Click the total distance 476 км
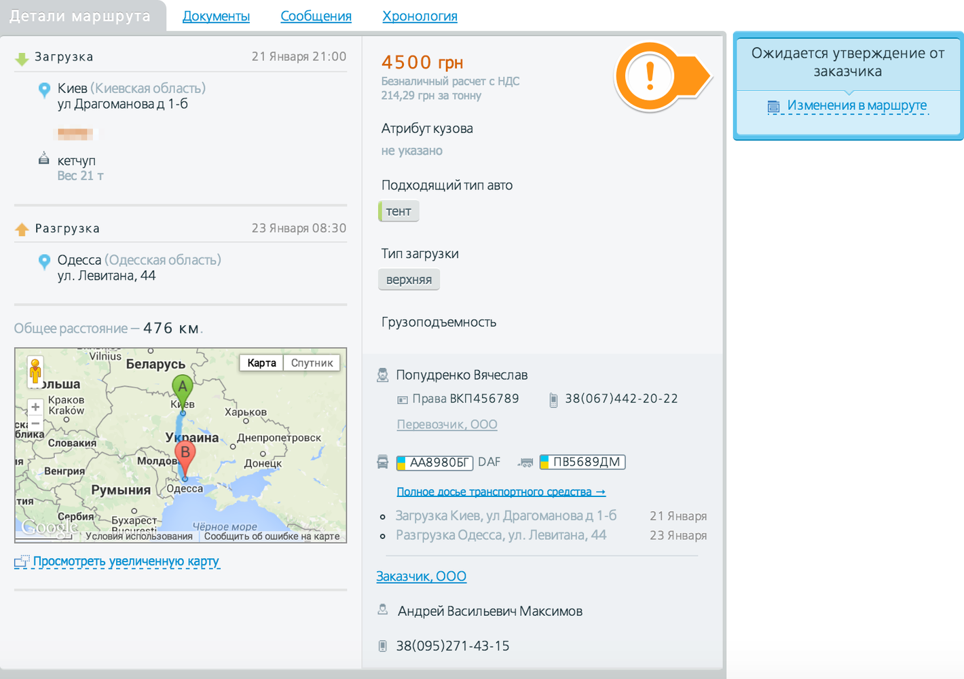Image resolution: width=964 pixels, height=679 pixels. click(x=173, y=329)
